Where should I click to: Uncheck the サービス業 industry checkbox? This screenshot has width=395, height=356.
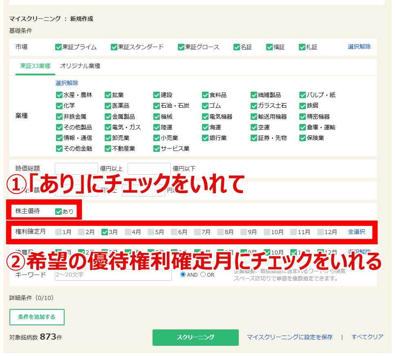[157, 149]
